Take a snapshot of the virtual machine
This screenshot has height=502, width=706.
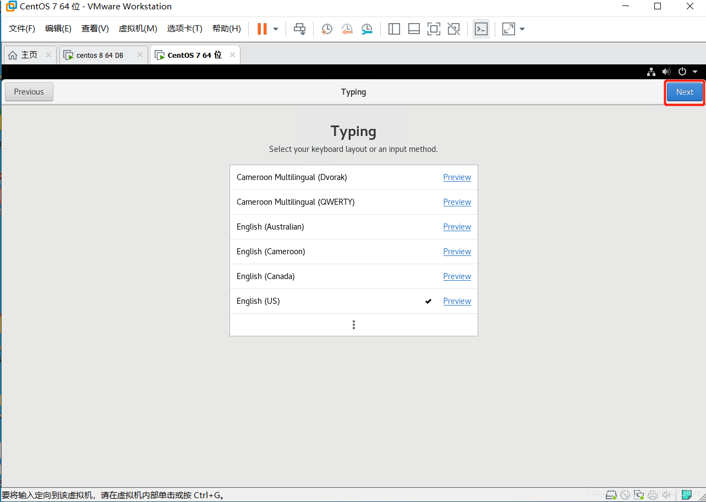(327, 29)
